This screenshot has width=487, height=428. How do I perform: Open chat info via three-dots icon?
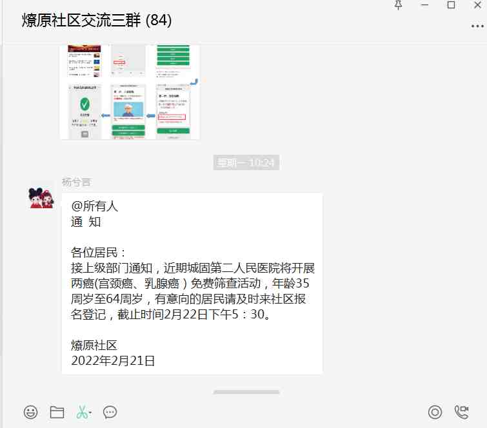click(476, 26)
